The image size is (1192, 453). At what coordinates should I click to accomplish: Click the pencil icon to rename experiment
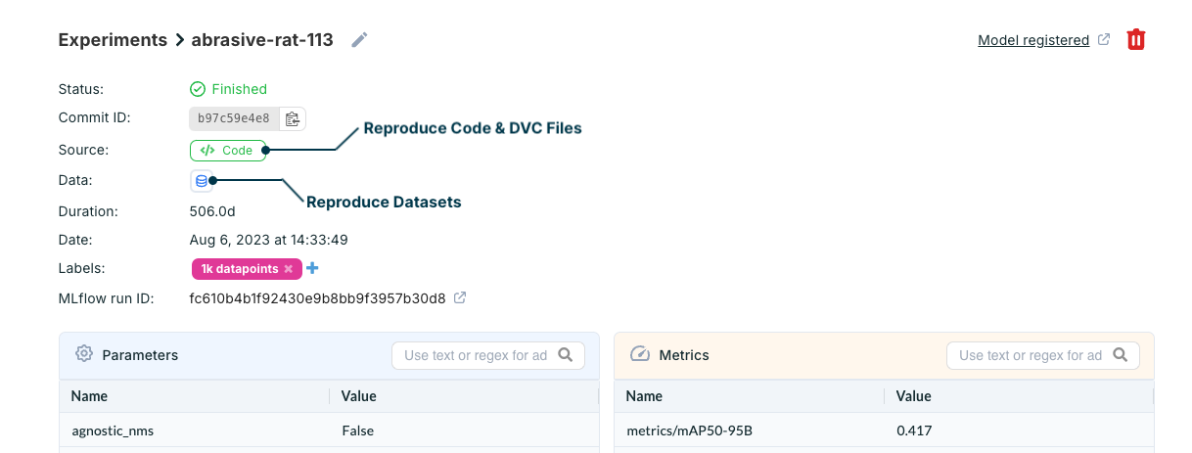click(x=360, y=40)
